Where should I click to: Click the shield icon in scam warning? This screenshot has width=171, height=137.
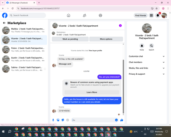[66, 84]
